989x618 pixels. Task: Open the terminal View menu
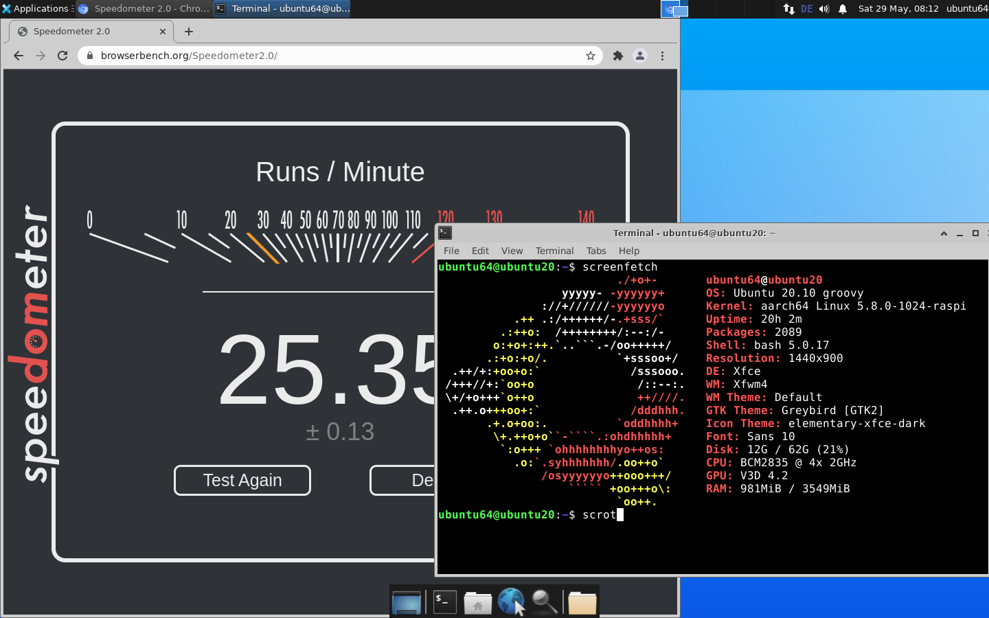(512, 251)
